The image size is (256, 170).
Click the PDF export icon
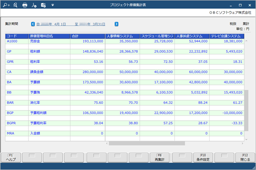[x=34, y=5]
